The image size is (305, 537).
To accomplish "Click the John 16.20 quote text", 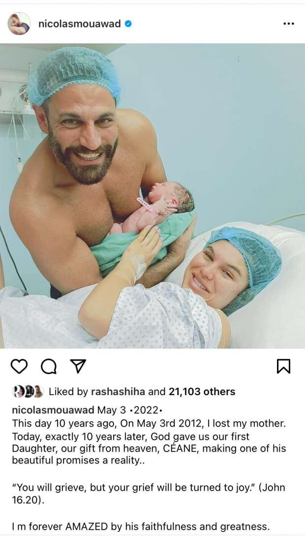I will tap(149, 494).
